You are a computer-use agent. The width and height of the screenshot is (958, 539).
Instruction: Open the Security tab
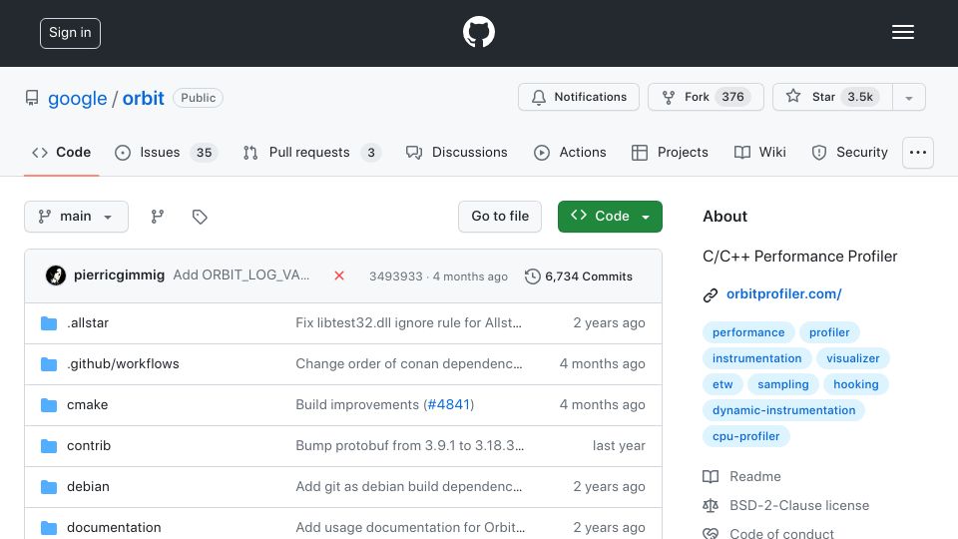(x=850, y=152)
